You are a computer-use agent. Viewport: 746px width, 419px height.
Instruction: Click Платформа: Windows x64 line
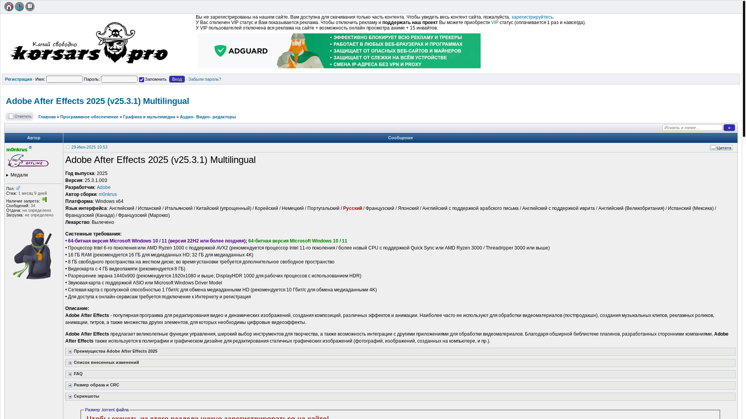coord(94,201)
